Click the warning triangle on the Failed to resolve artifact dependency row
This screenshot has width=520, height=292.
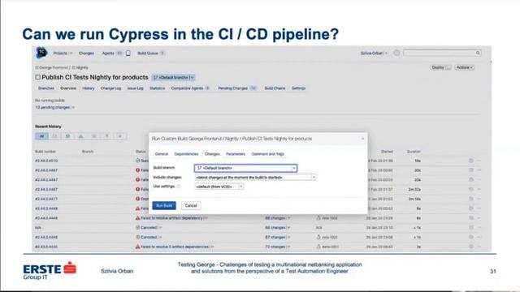[137, 218]
